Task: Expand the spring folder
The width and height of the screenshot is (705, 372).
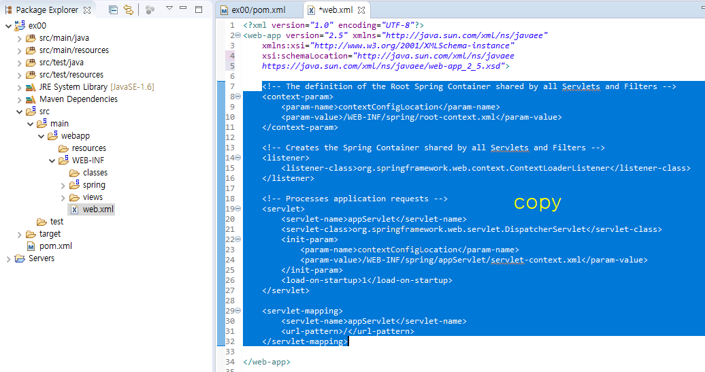Action: coord(63,185)
